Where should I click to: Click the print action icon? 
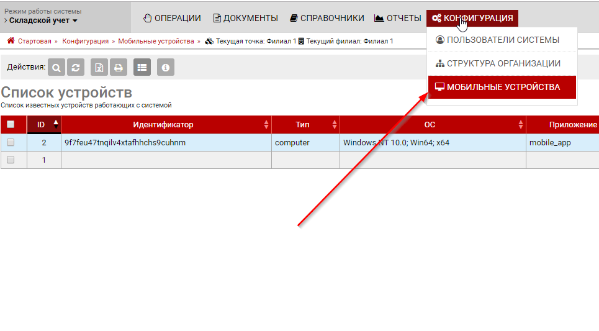(x=118, y=67)
